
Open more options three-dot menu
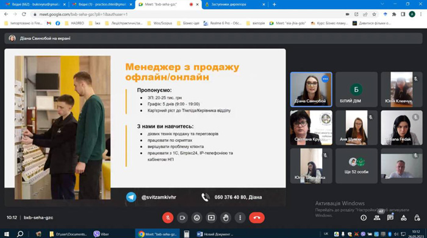tap(240, 218)
